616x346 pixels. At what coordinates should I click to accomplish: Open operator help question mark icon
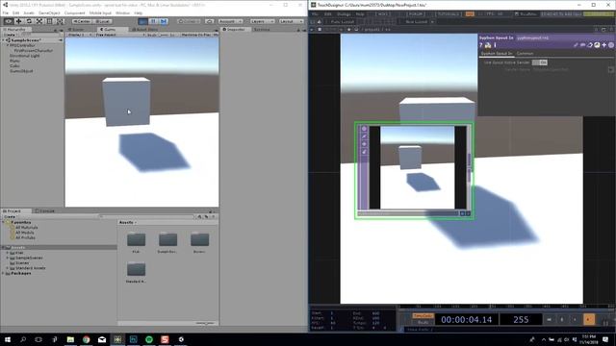(481, 45)
